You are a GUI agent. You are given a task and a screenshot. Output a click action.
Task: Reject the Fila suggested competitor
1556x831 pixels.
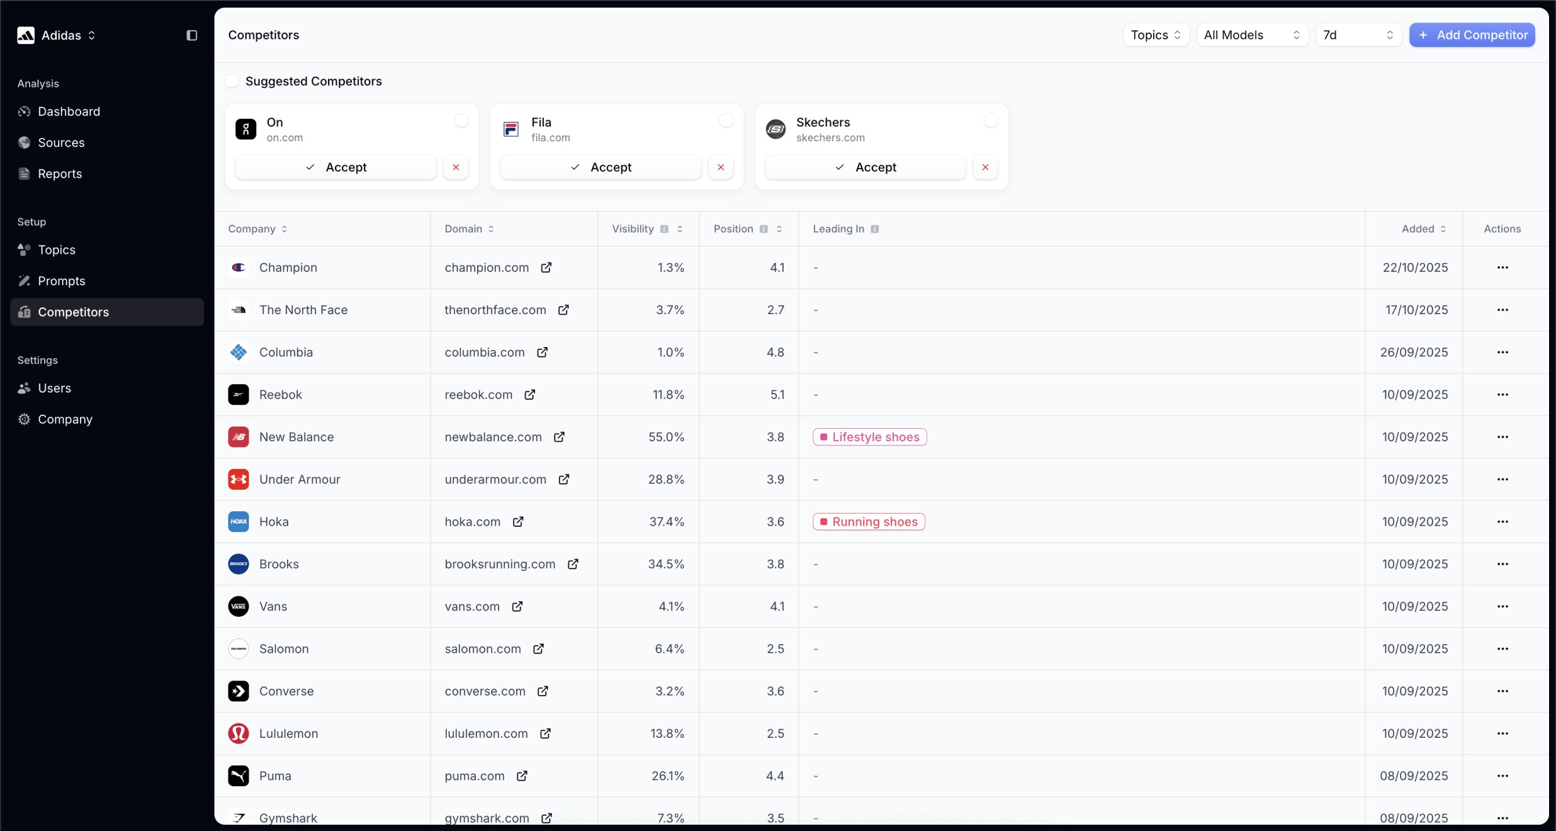click(721, 167)
